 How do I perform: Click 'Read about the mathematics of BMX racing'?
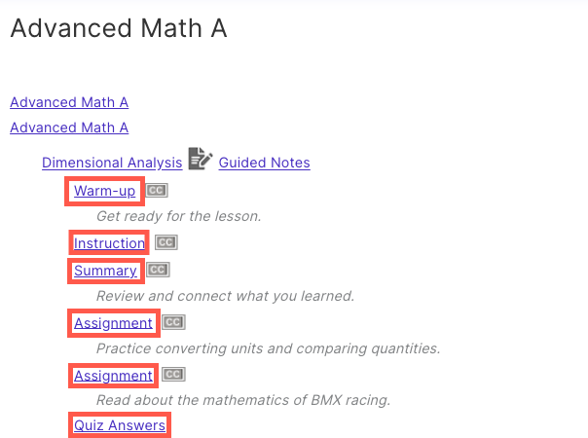point(243,400)
